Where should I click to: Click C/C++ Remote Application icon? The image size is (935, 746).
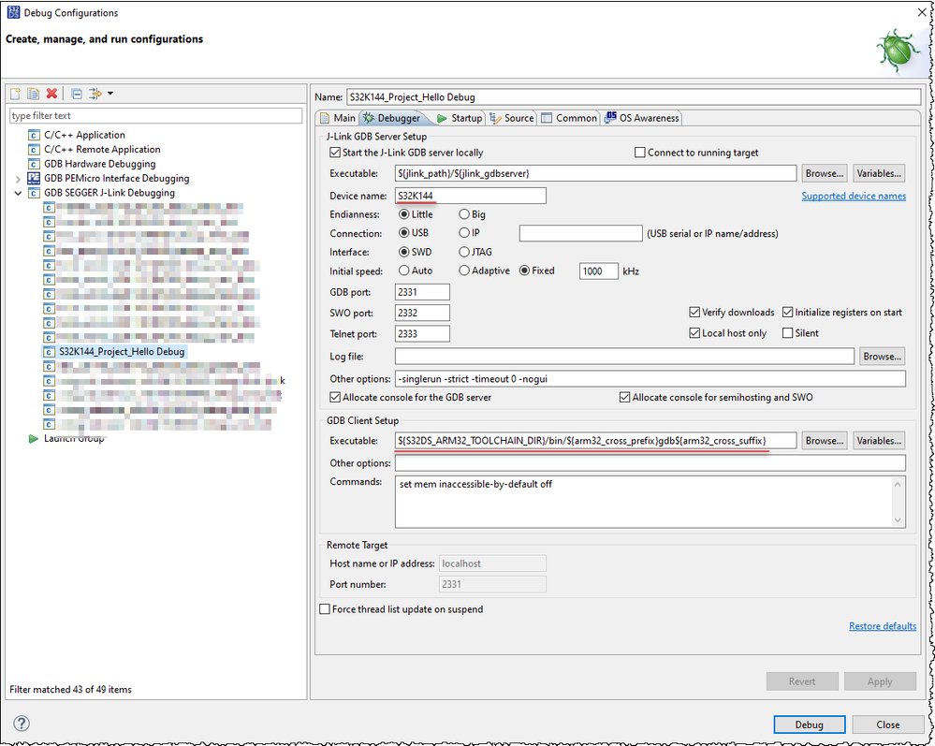tap(34, 150)
